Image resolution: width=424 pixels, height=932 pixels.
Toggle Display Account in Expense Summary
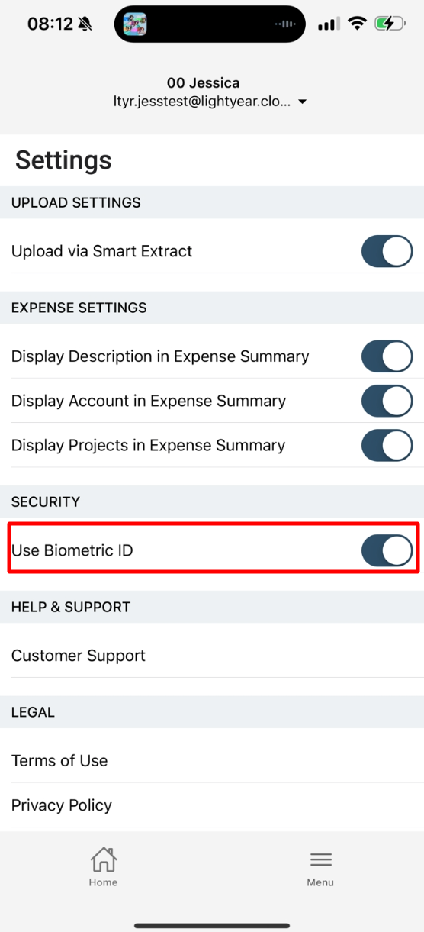(x=387, y=401)
